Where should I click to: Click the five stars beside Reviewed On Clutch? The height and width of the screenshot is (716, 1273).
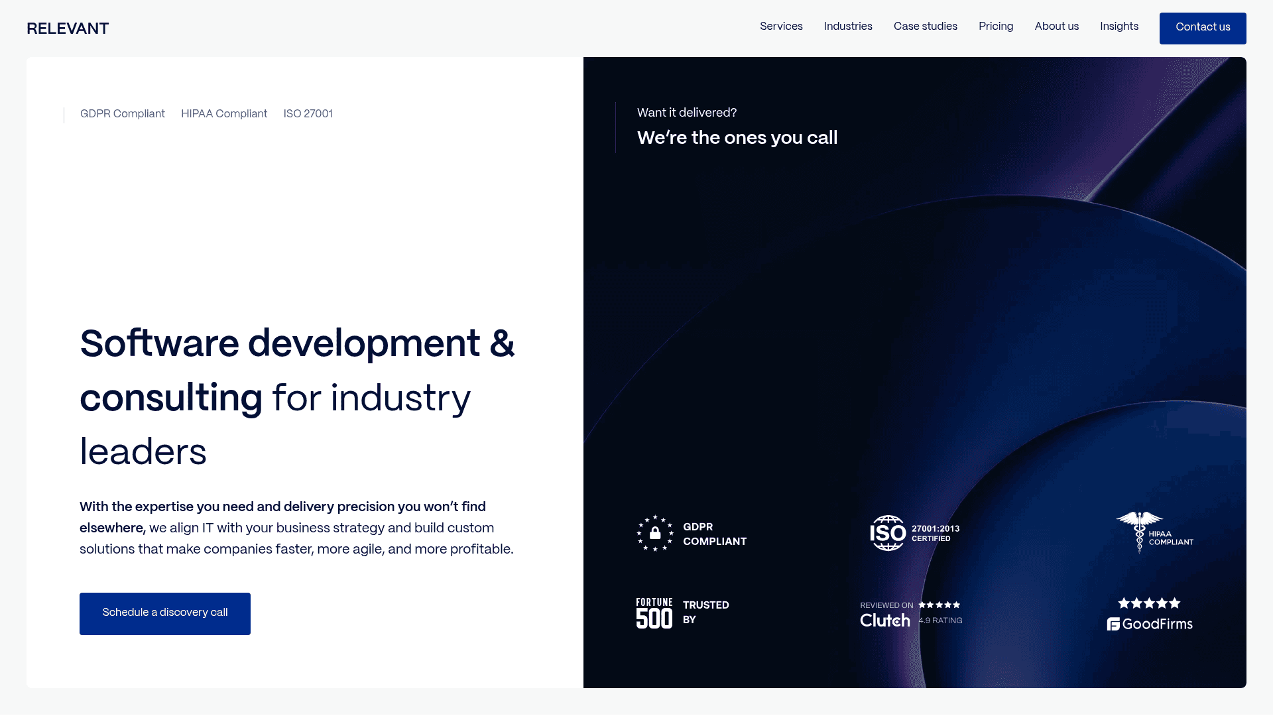coord(941,605)
